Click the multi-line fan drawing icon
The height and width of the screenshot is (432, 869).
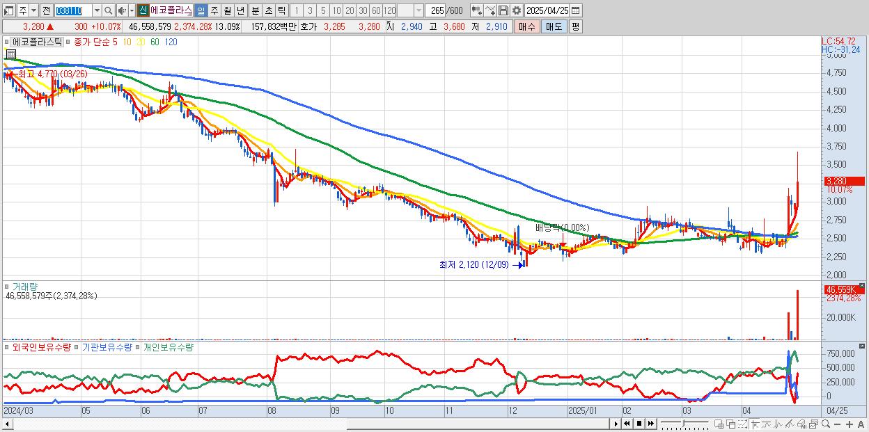790,424
